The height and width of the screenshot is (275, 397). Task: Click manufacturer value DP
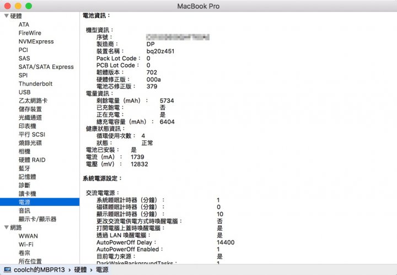151,44
